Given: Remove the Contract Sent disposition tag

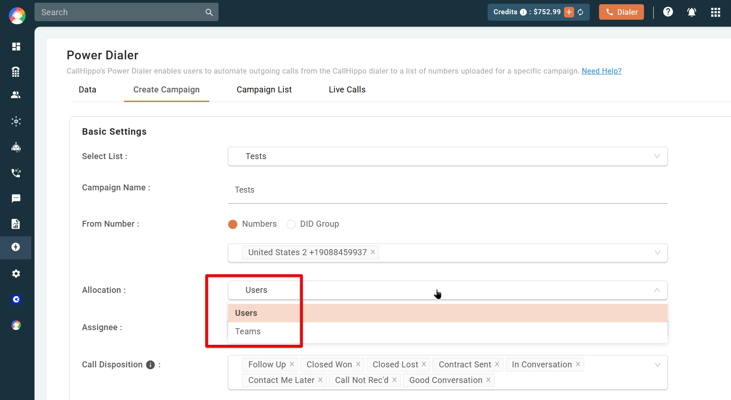Looking at the screenshot, I should click(x=497, y=364).
